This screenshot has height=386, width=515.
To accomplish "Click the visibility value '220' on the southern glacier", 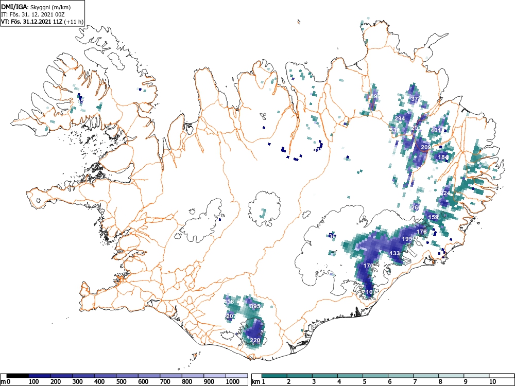I will click(255, 340).
